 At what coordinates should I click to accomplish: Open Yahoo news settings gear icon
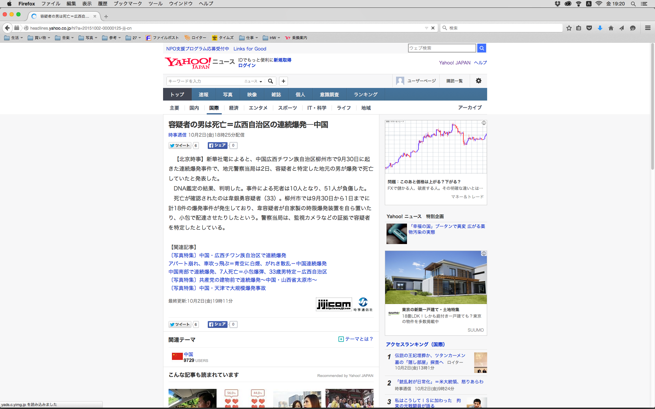tap(479, 81)
